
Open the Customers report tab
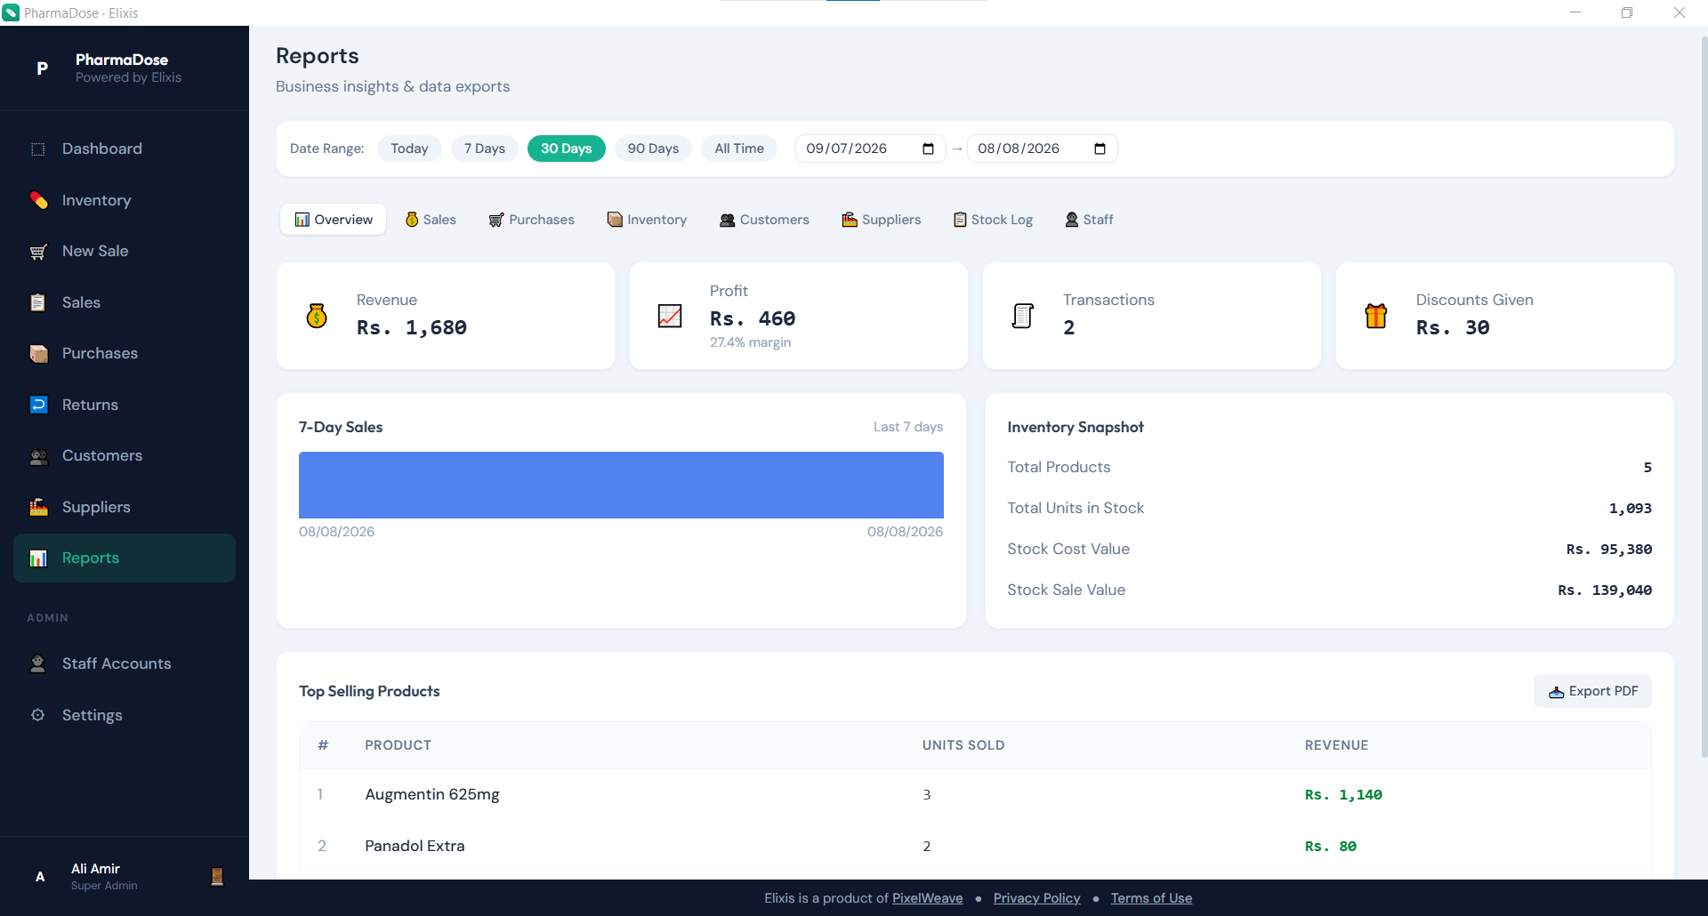[764, 220]
